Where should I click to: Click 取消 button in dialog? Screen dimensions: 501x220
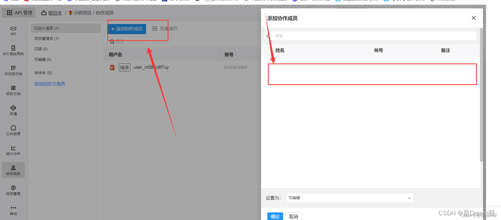(x=294, y=216)
